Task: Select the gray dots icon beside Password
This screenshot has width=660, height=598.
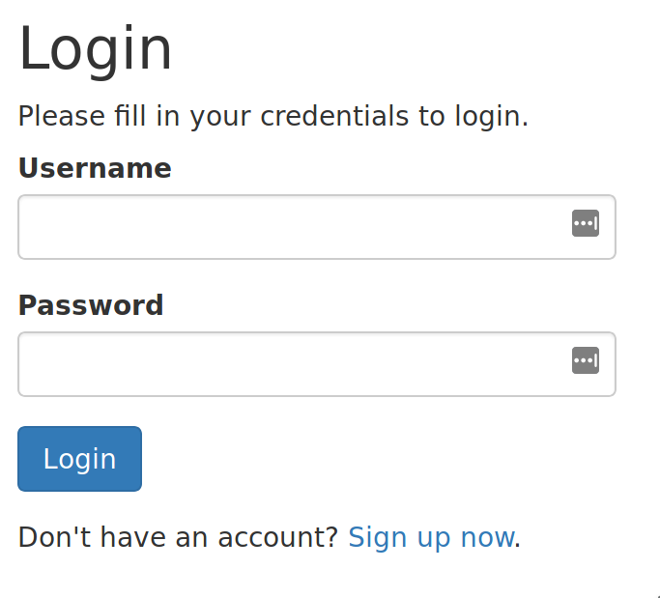Action: pos(585,360)
